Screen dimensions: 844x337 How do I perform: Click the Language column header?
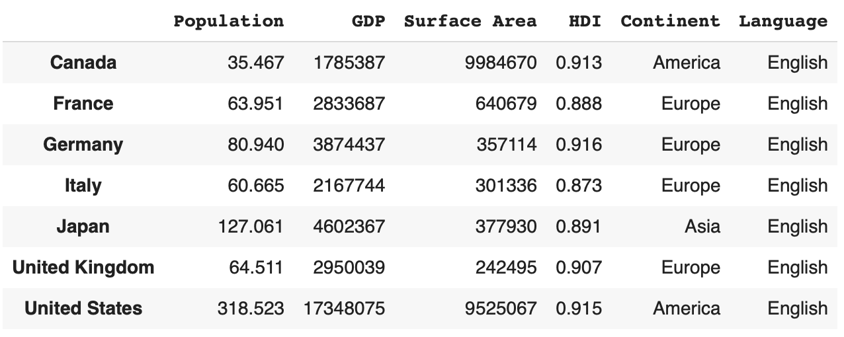783,21
